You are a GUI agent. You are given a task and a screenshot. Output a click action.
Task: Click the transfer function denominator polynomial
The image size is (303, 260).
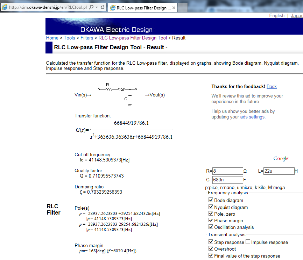[x=131, y=137]
